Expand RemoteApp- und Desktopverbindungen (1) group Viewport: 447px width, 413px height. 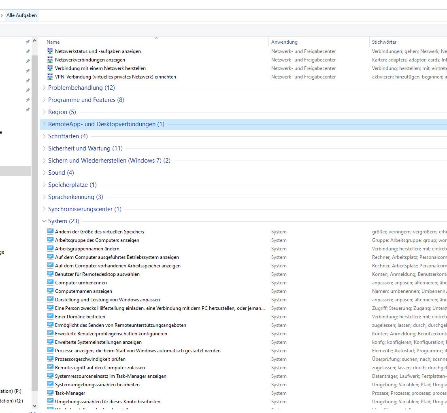(44, 124)
